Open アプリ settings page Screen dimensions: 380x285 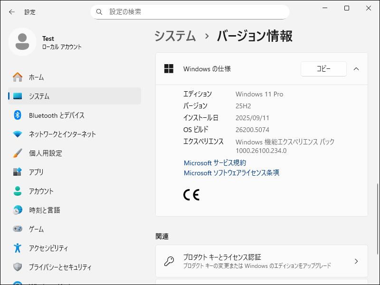(x=75, y=172)
